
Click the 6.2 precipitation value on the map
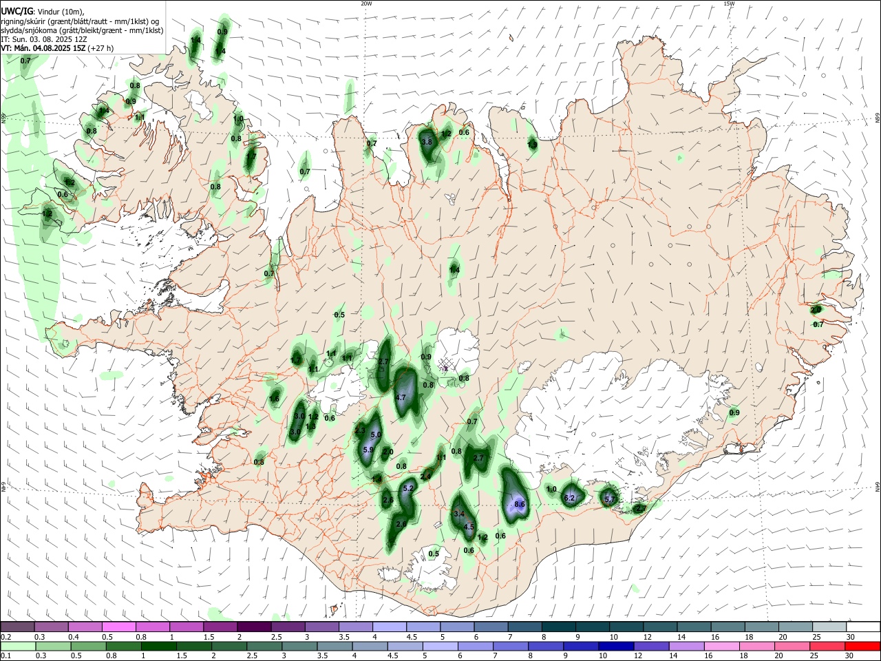click(569, 498)
